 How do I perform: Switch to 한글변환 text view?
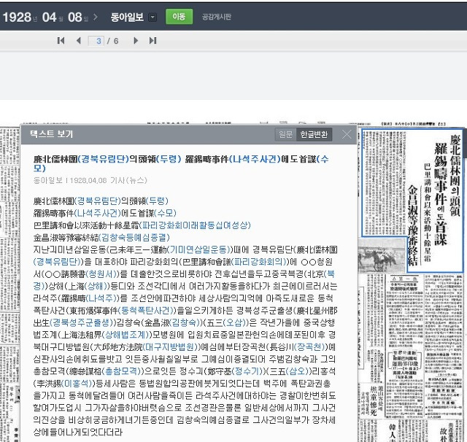coord(314,134)
